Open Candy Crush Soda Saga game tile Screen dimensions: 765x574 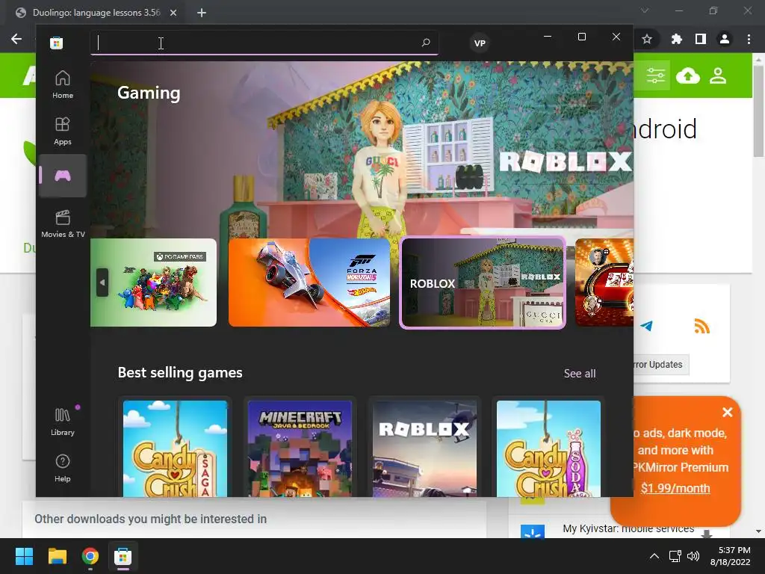coord(548,448)
